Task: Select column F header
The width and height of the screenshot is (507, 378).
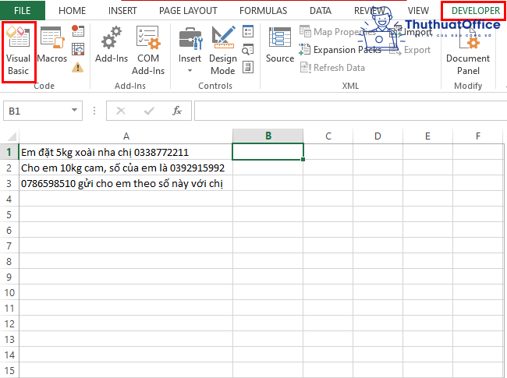Action: click(x=478, y=136)
